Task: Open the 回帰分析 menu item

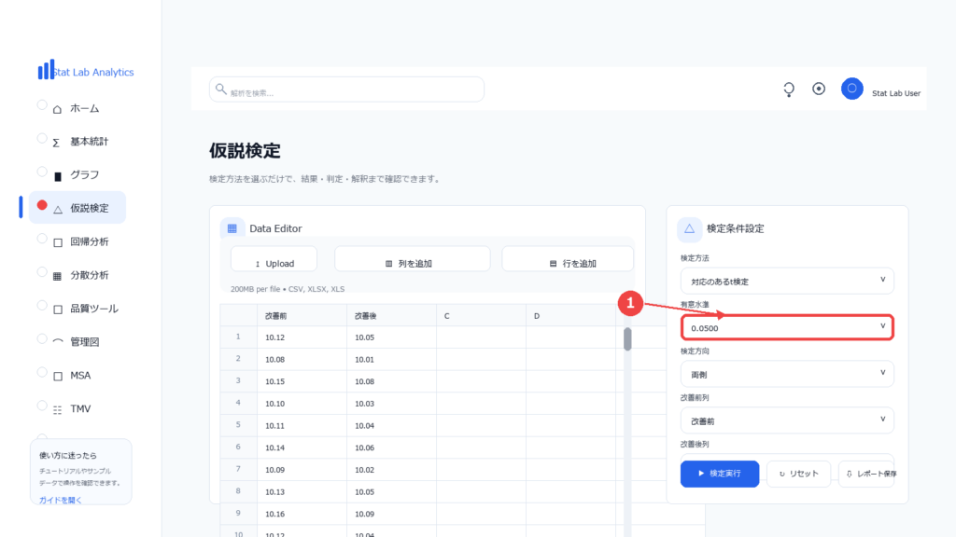Action: click(89, 241)
